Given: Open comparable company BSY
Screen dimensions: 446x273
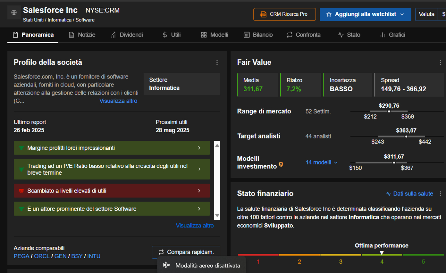Looking at the screenshot, I should pyautogui.click(x=77, y=256).
